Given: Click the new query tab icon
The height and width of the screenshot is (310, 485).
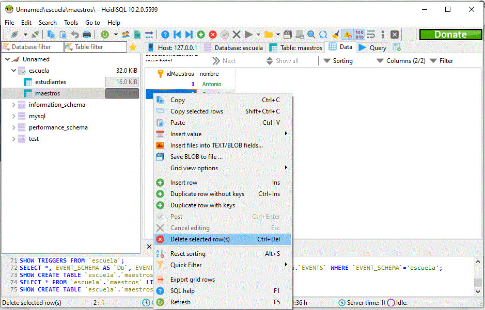Looking at the screenshot, I should tap(396, 47).
